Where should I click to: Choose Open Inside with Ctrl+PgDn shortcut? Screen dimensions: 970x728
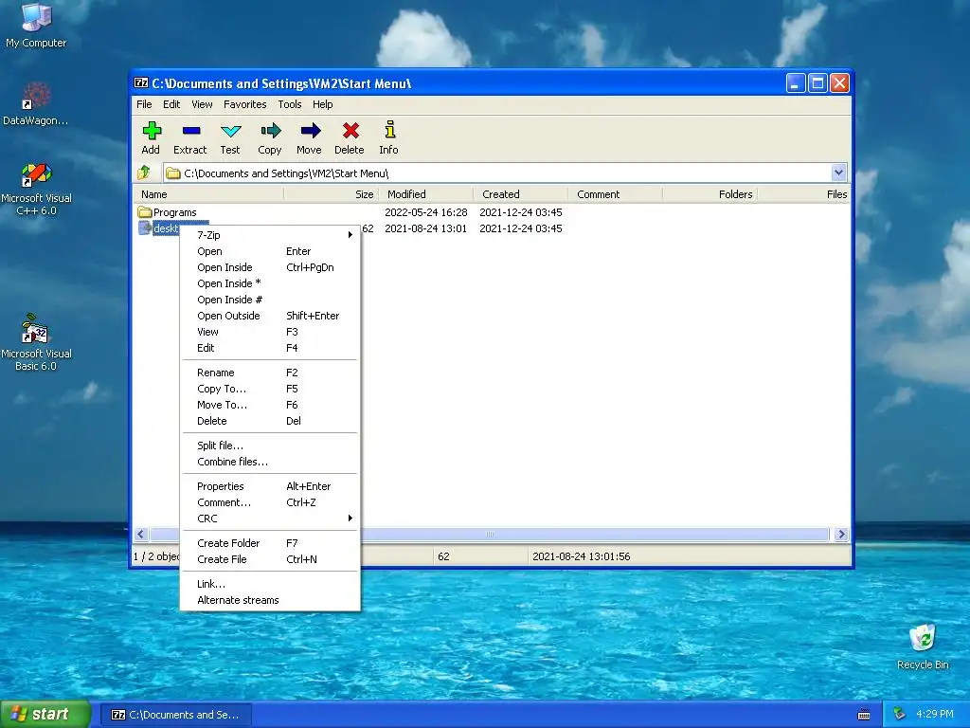(x=270, y=267)
